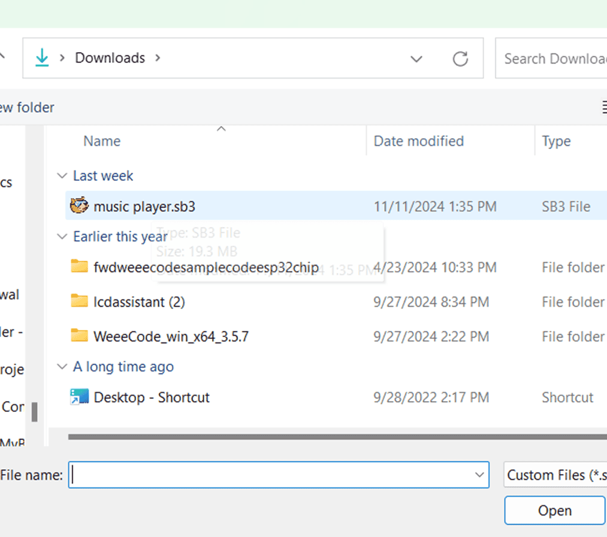Click the horizontal scrollbar below file list

pos(336,437)
